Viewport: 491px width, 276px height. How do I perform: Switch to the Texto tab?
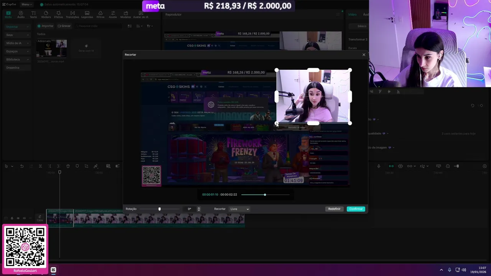[33, 15]
